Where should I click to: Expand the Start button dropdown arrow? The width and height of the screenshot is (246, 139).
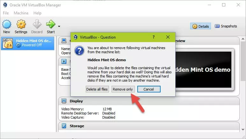[x=59, y=26]
